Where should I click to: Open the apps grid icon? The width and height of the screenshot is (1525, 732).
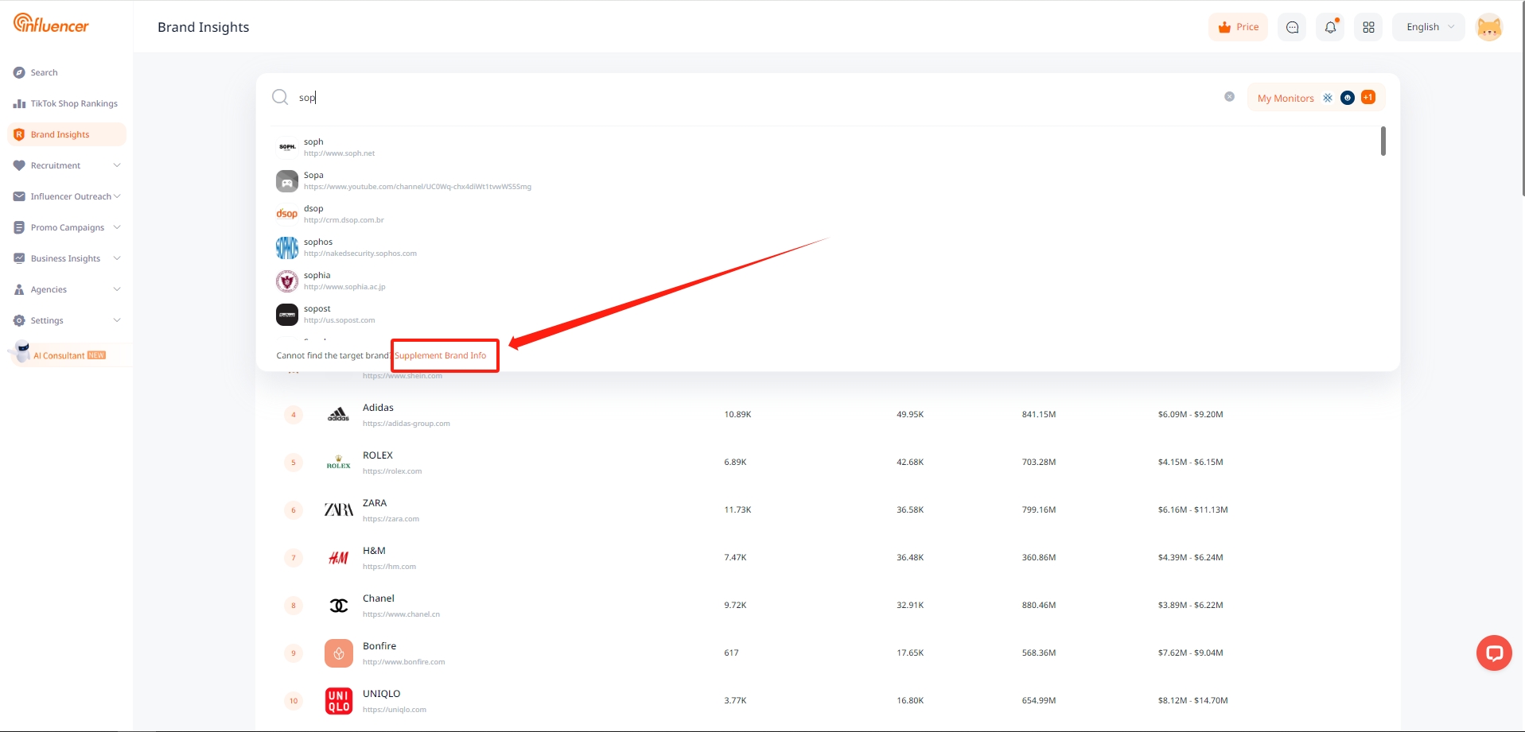tap(1368, 27)
